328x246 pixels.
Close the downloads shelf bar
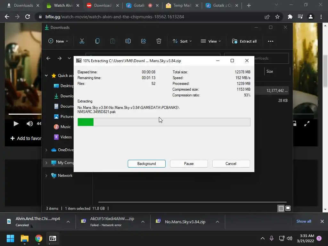point(322,221)
